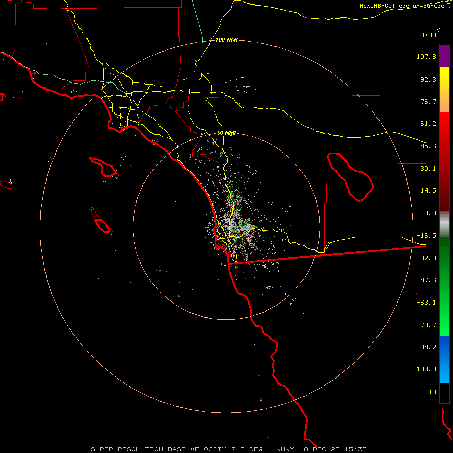
Task: Click the -63.1 legend value
Action: [x=426, y=303]
